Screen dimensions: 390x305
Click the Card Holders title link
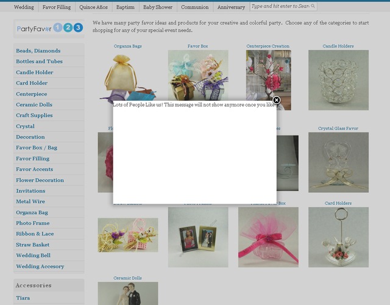(338, 203)
